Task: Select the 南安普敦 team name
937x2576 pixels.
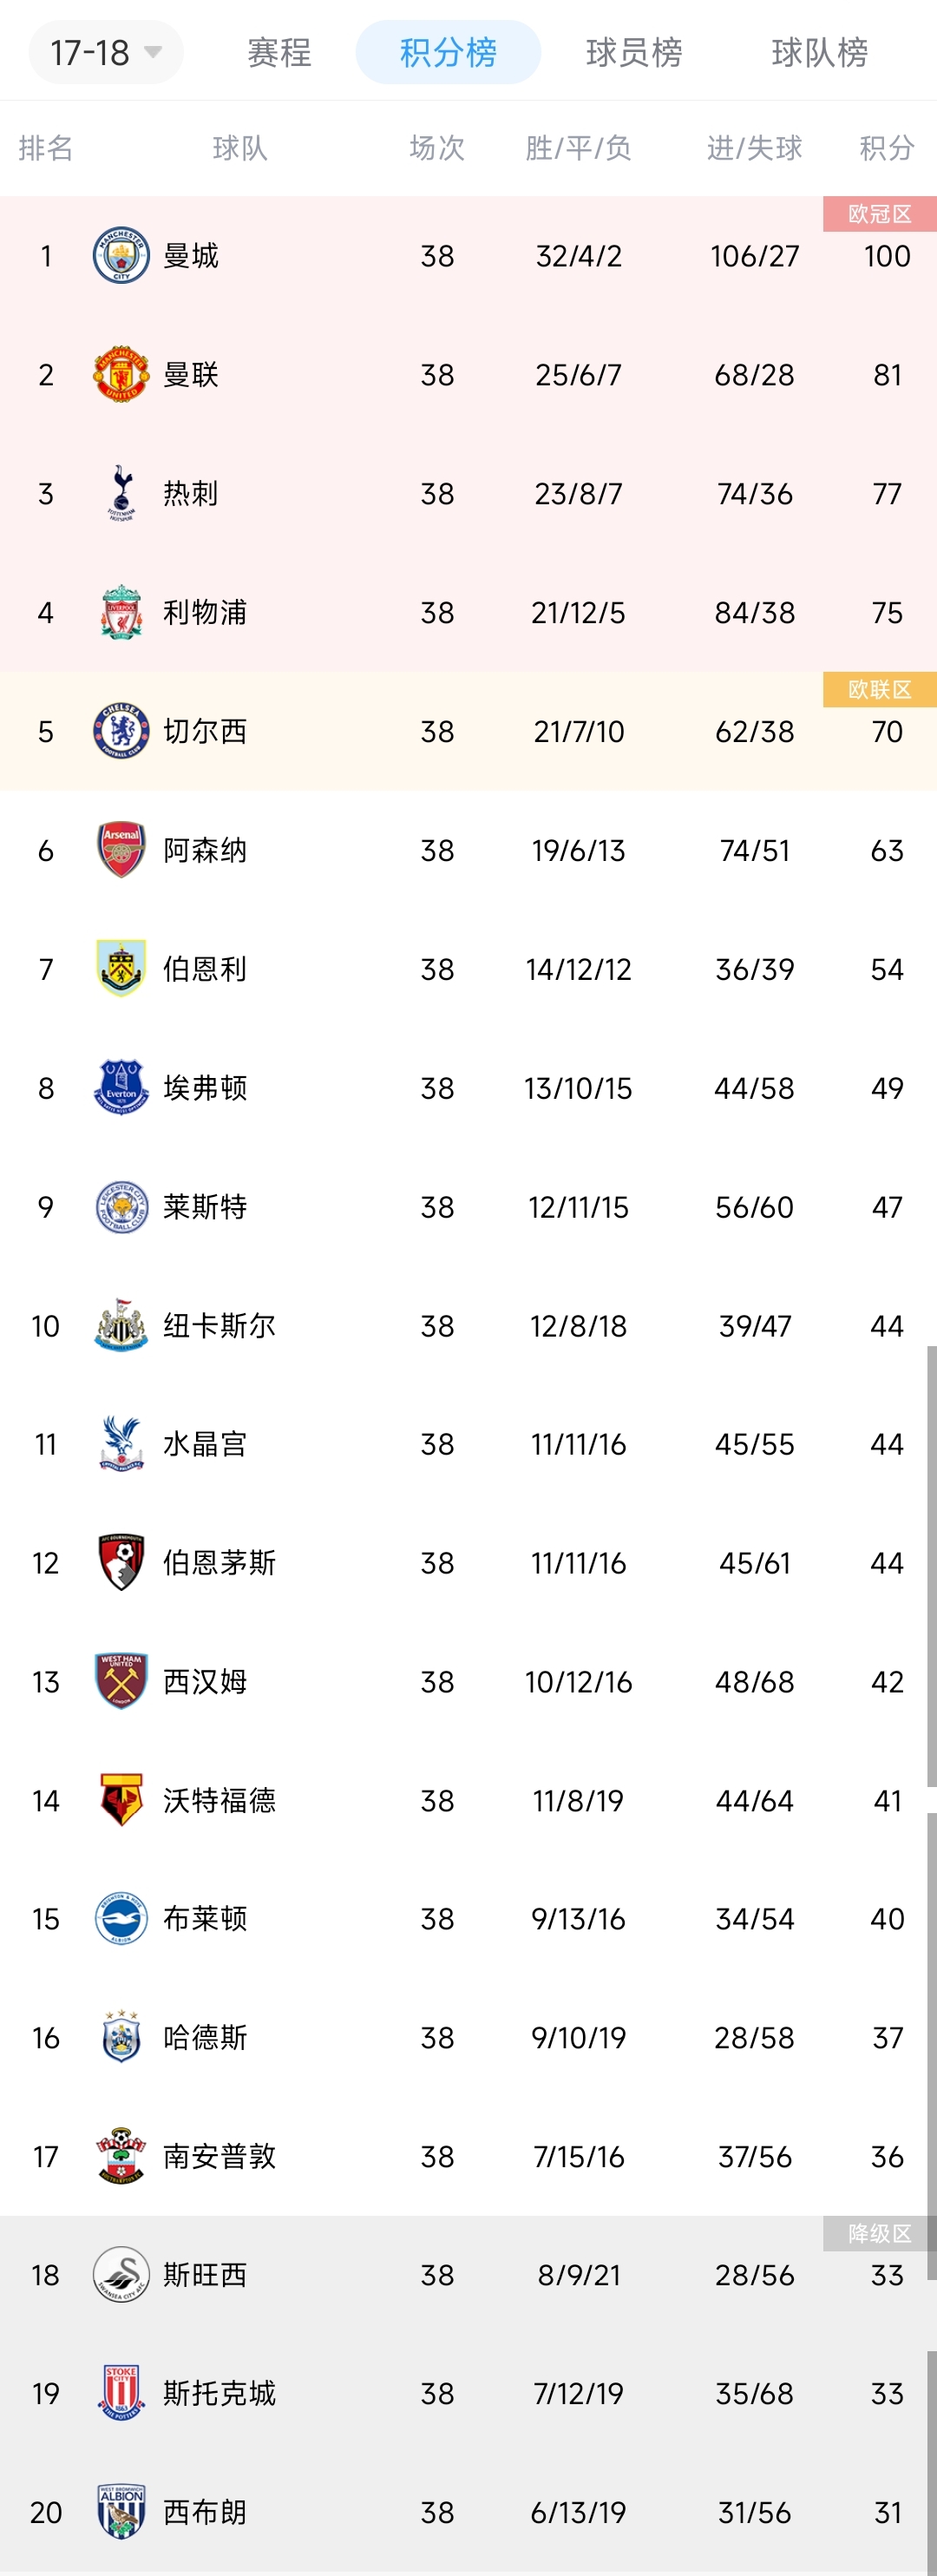Action: tap(219, 2156)
